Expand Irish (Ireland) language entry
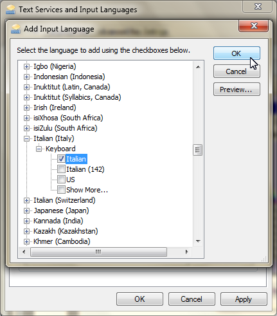The width and height of the screenshot is (277, 316). pos(26,107)
